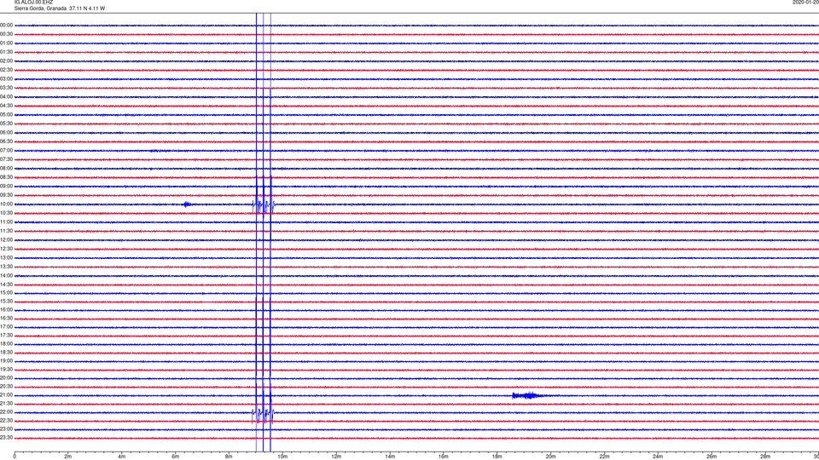Select the 06:30 time row label

6,141
